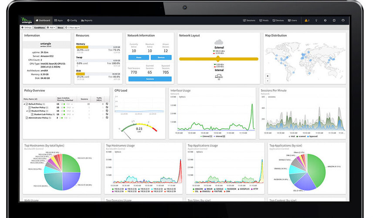This screenshot has width=376, height=218.
Task: Open the help question mark icon
Action: point(325,20)
